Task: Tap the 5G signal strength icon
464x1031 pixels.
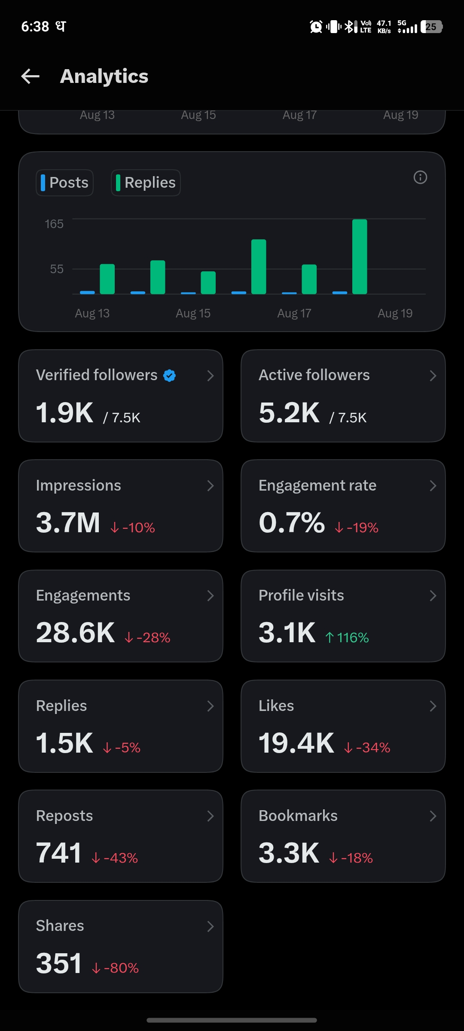Action: tap(407, 27)
